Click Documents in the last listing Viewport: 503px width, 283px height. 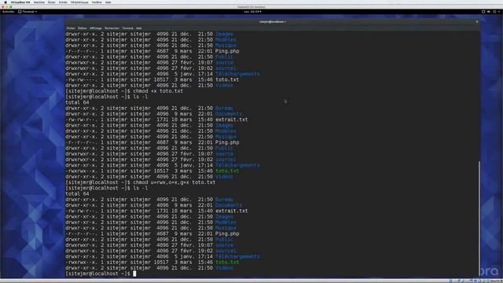point(229,205)
